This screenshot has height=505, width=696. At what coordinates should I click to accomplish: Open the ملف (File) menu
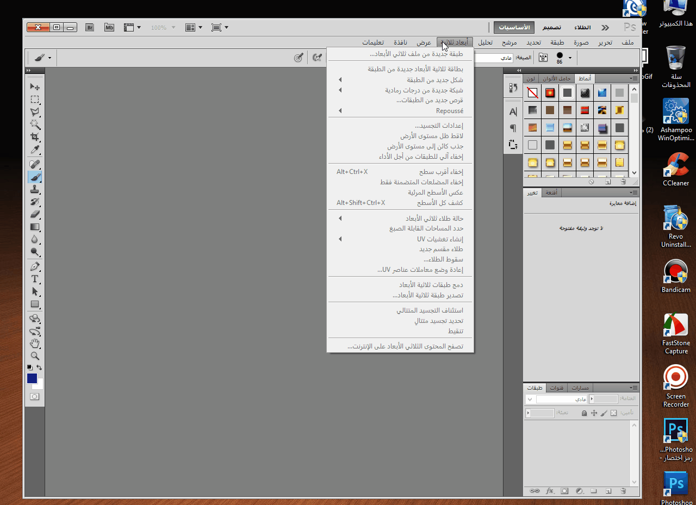point(627,42)
